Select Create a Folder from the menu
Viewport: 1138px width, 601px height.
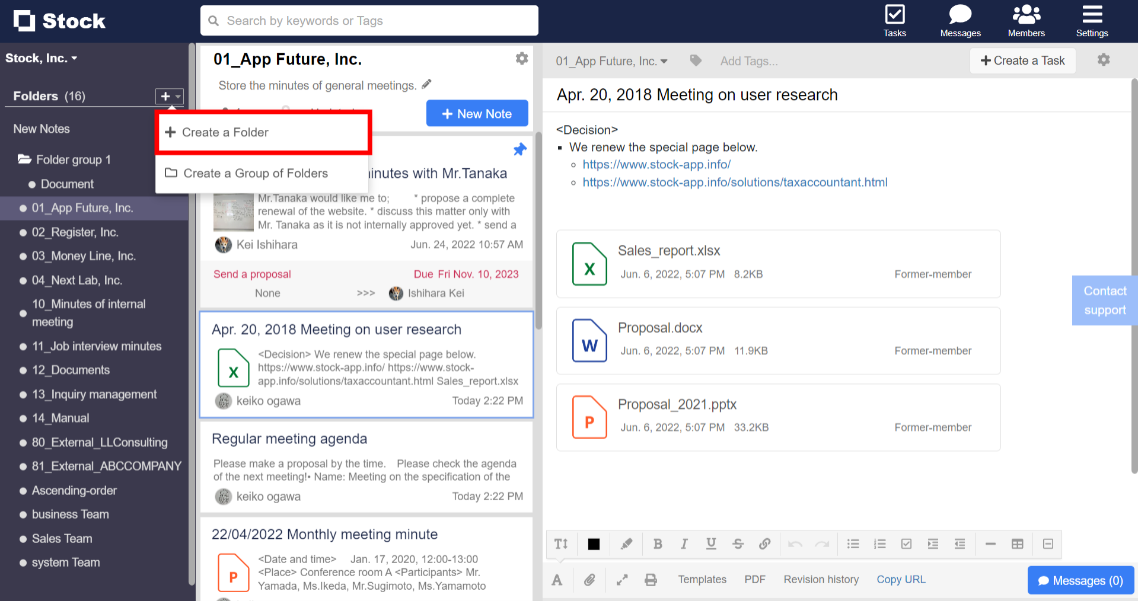[x=225, y=132]
